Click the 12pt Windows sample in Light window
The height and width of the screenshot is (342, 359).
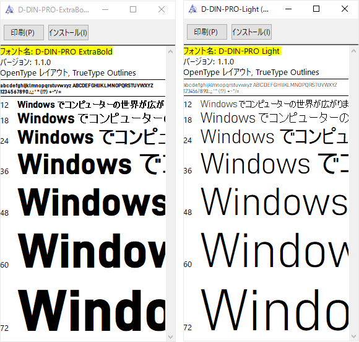pos(274,104)
